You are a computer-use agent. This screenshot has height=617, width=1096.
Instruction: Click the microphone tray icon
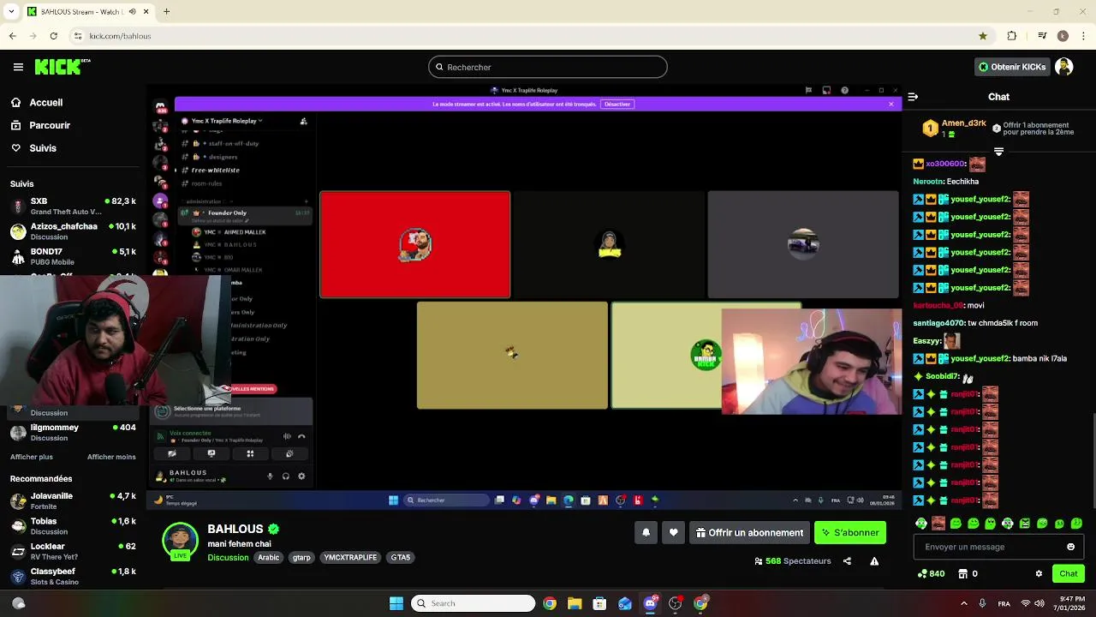(982, 603)
